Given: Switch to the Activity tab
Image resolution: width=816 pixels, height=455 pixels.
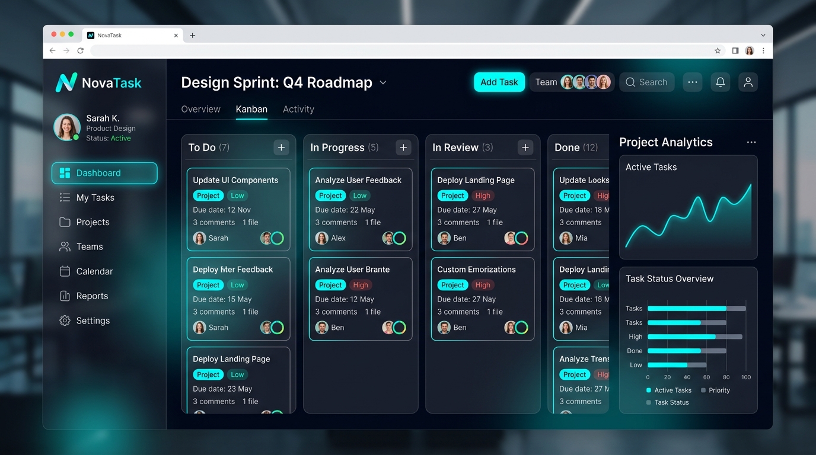Looking at the screenshot, I should (x=298, y=109).
